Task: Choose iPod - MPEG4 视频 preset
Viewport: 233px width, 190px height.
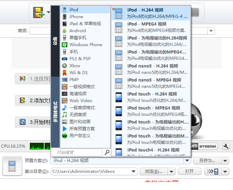Action: pos(151,27)
